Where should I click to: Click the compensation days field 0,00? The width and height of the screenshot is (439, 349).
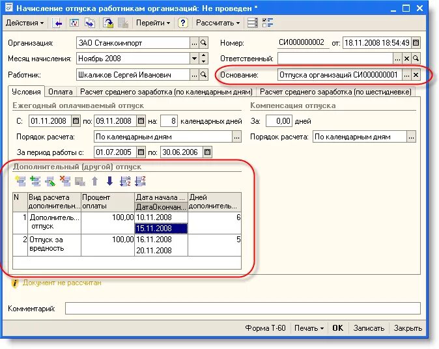(x=279, y=121)
